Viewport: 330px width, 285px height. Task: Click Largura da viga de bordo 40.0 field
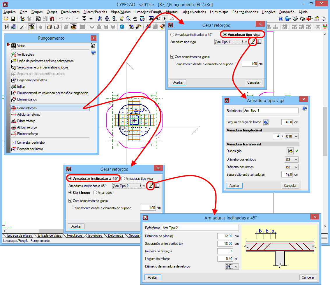(x=287, y=122)
